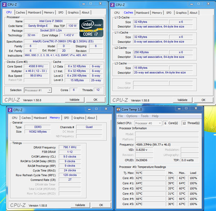216x211 pixels.
Task: Switch to CPU tab in the Caches CPU-Z window
Action: [117, 13]
